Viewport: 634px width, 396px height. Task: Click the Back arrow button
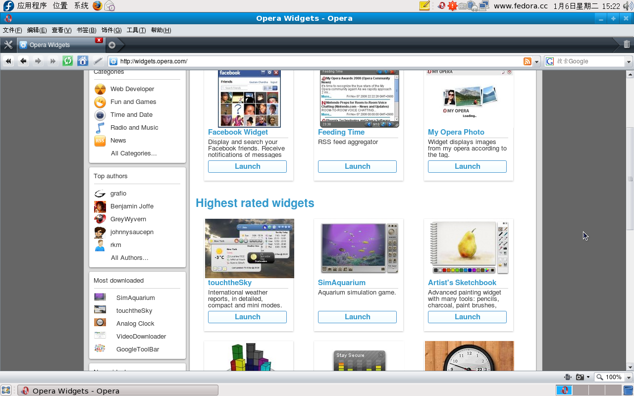(23, 61)
